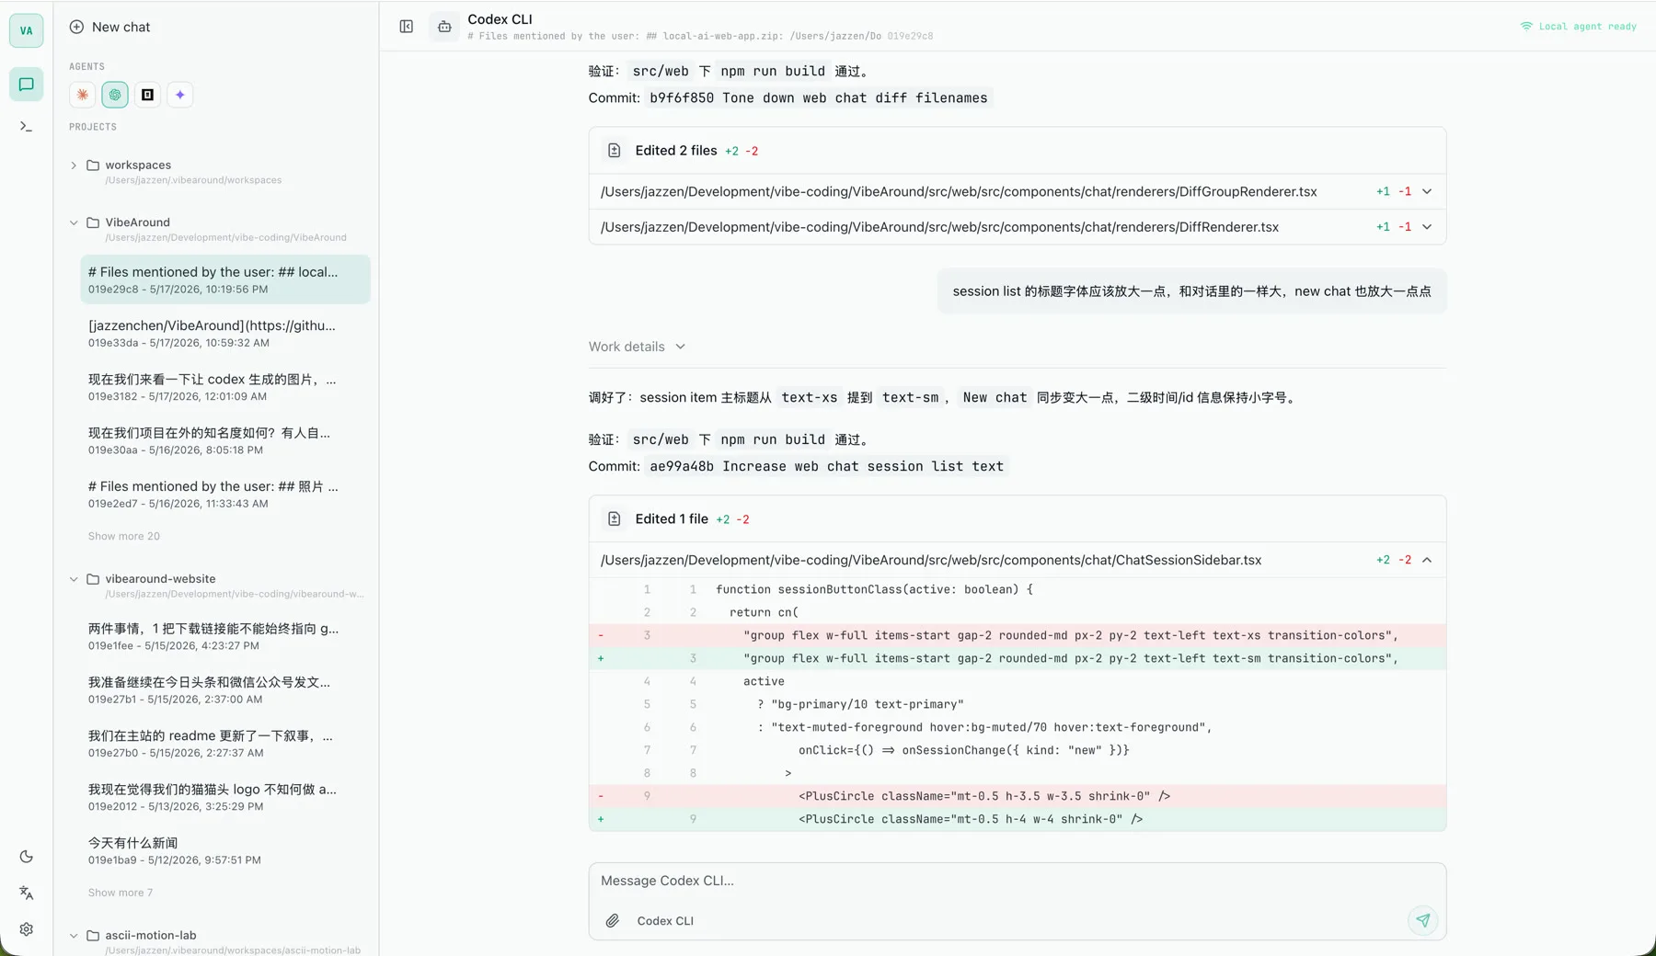Image resolution: width=1656 pixels, height=956 pixels.
Task: Click the Codex CLI header title
Action: pyautogui.click(x=500, y=19)
